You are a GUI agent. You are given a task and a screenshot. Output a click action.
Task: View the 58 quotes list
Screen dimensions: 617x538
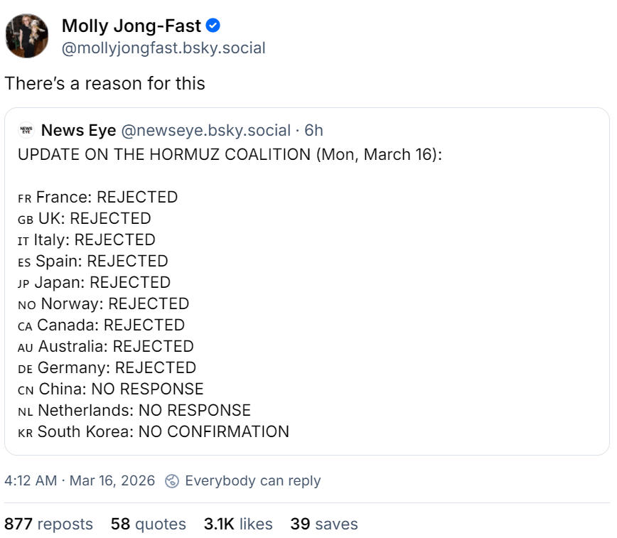[x=148, y=524]
